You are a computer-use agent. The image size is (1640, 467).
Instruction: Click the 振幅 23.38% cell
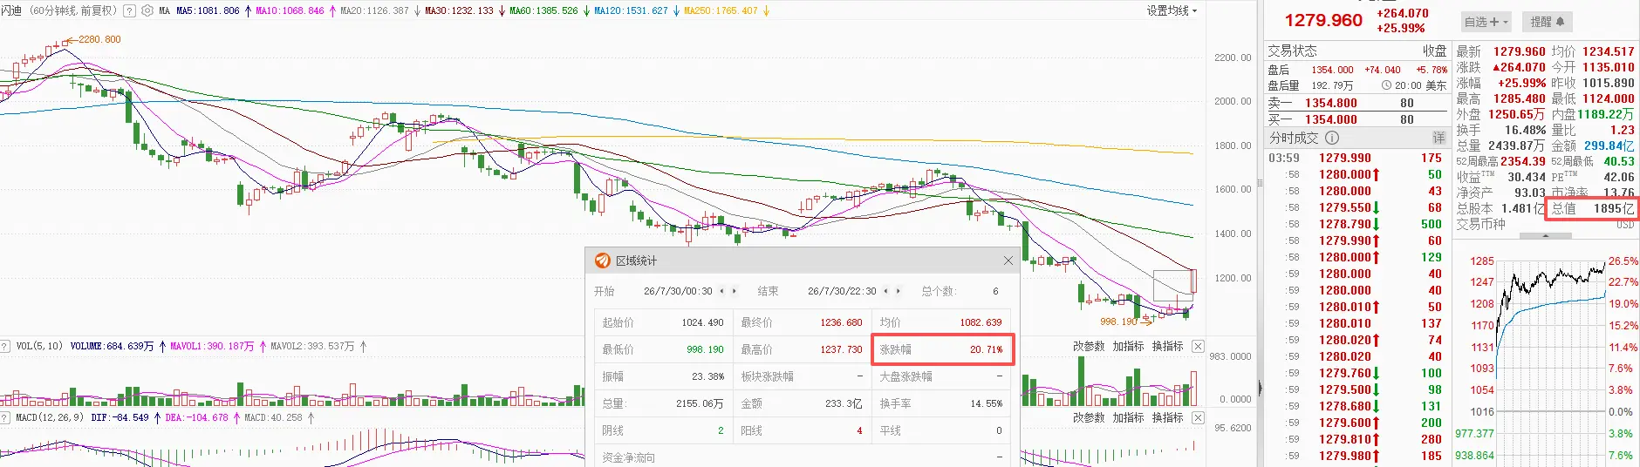coord(663,376)
